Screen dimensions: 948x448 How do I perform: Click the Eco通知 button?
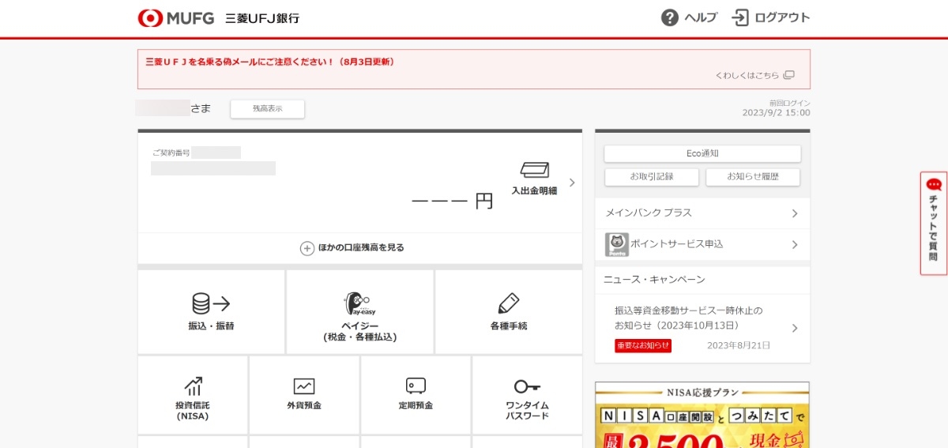(x=702, y=153)
